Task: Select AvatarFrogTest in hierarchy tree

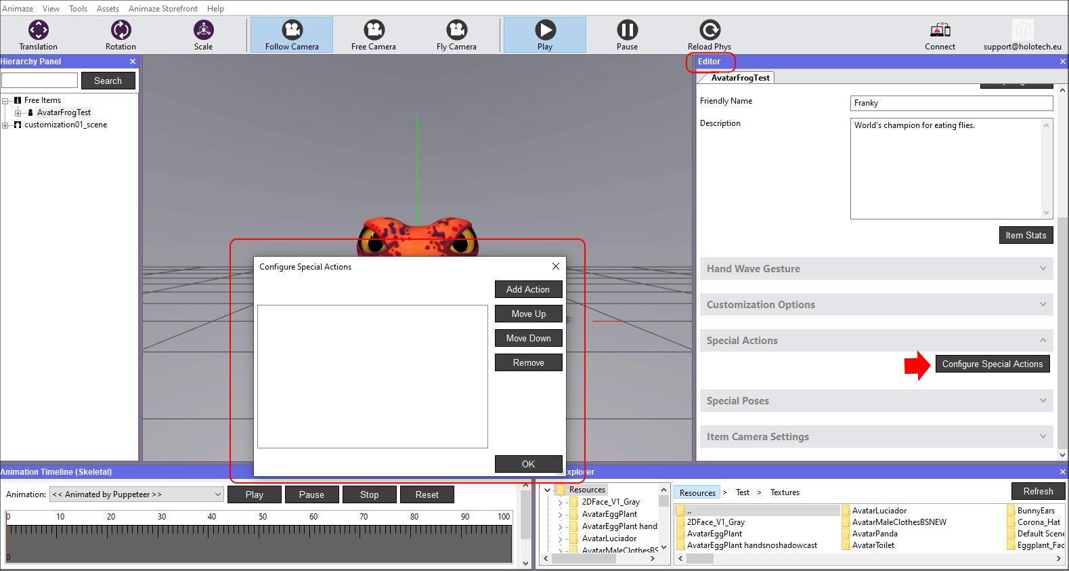Action: pos(64,113)
